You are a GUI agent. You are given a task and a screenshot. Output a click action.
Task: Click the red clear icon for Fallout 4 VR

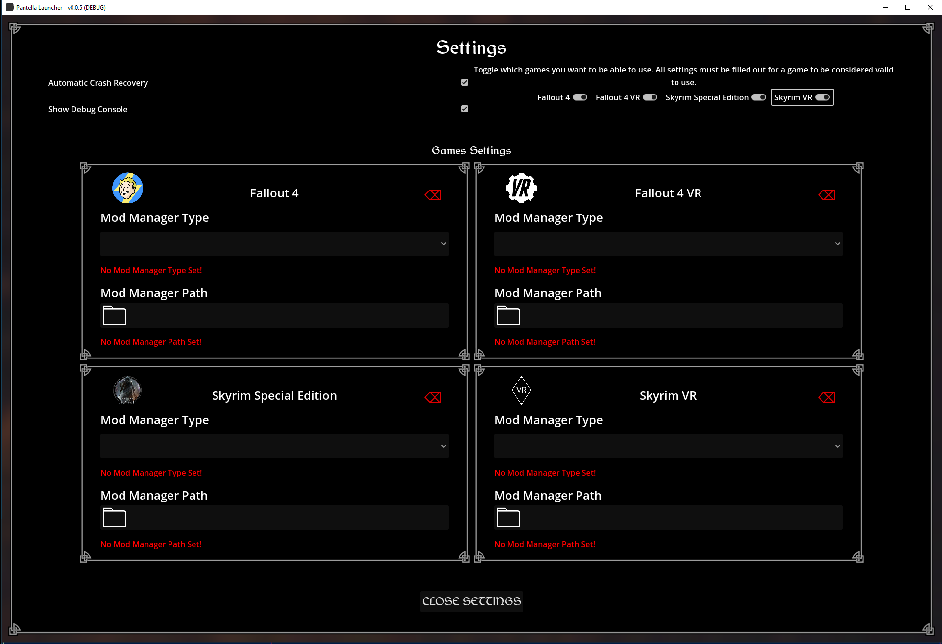pos(826,195)
